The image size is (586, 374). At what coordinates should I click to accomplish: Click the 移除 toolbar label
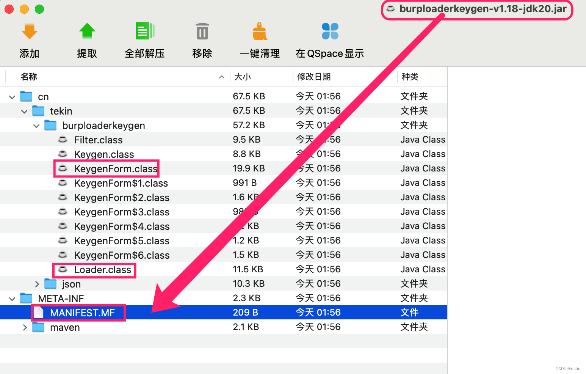(202, 53)
